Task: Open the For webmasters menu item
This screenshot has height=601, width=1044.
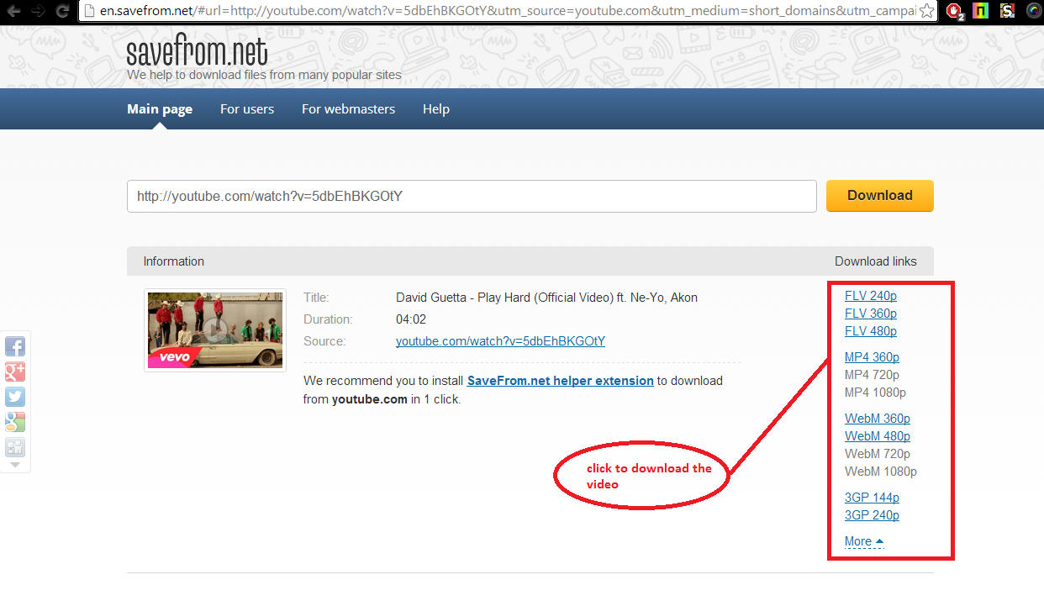Action: pos(349,109)
